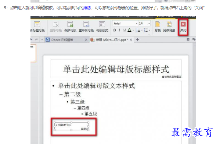Click the background (背景) icon

158,24
